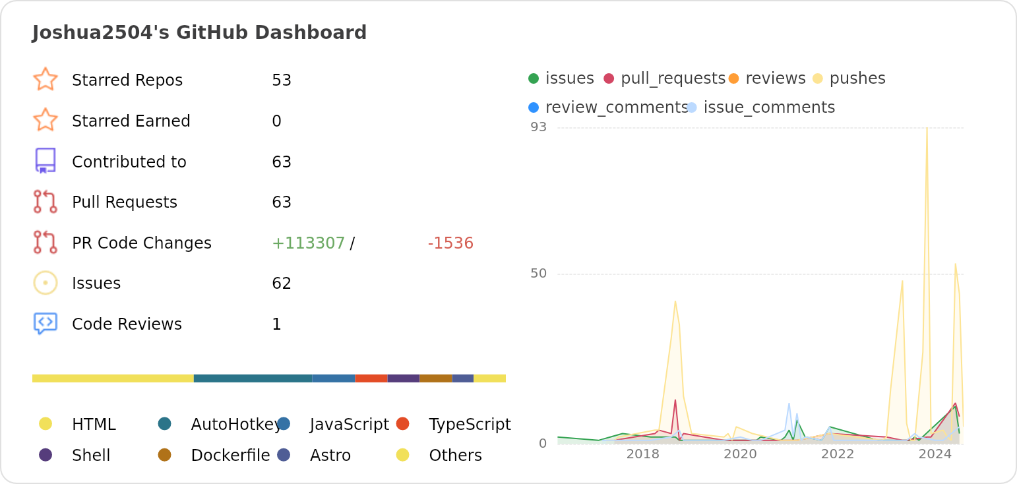
Task: Click the deletions value -1536
Action: pos(450,243)
